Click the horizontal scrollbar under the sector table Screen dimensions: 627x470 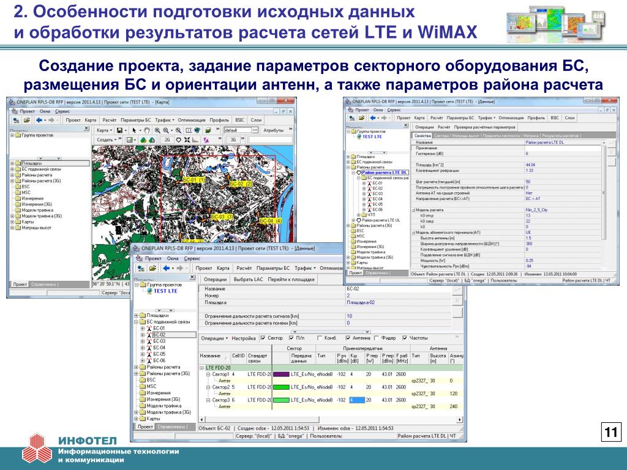331,420
